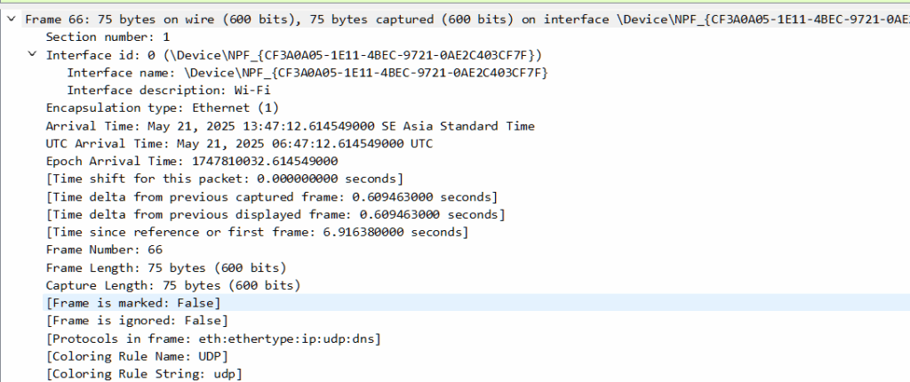
Task: Select the Interface name row
Action: pos(307,72)
